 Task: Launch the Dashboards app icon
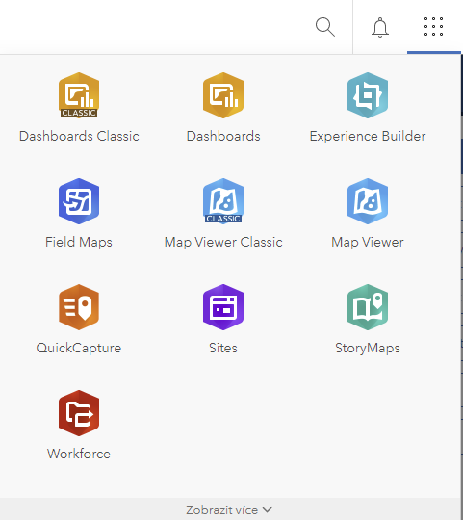[x=223, y=95]
